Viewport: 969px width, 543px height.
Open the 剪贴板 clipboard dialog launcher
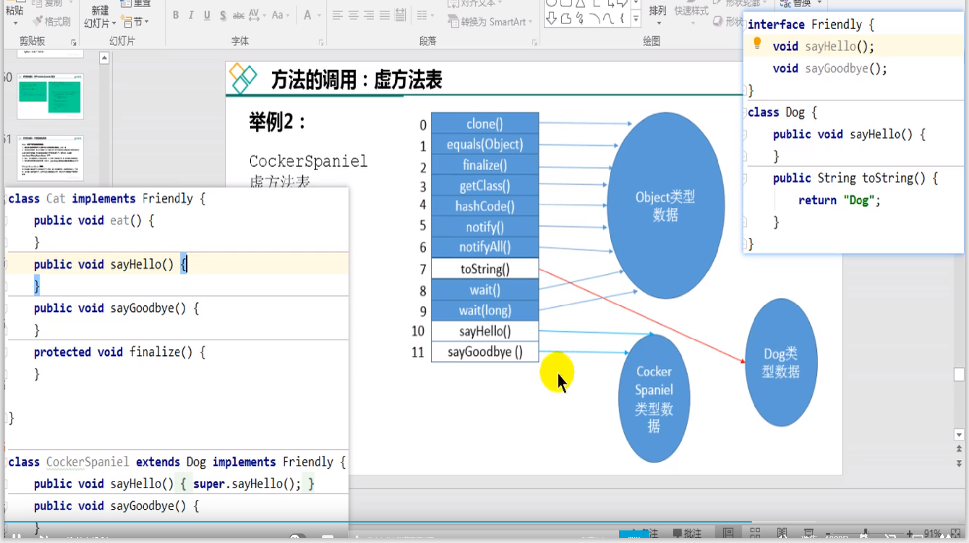pos(73,43)
